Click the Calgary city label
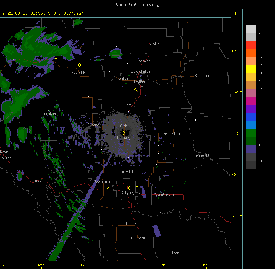Screen dimensions: 275x269 coord(127,193)
